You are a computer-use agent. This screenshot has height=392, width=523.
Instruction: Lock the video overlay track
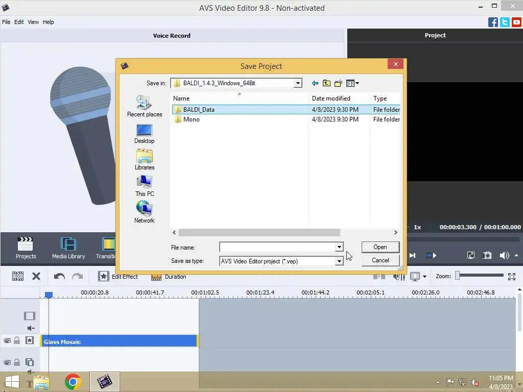pos(17,362)
